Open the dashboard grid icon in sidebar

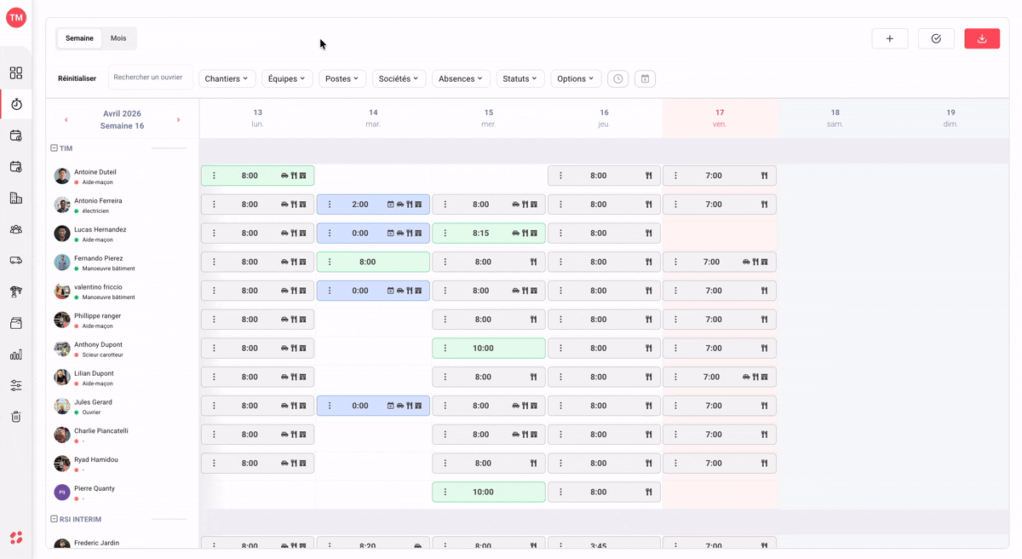pos(16,73)
